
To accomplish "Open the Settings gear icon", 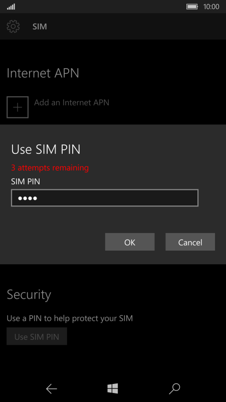I will coord(13,27).
